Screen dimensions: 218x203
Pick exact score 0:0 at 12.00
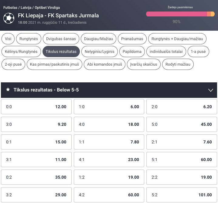(36, 107)
